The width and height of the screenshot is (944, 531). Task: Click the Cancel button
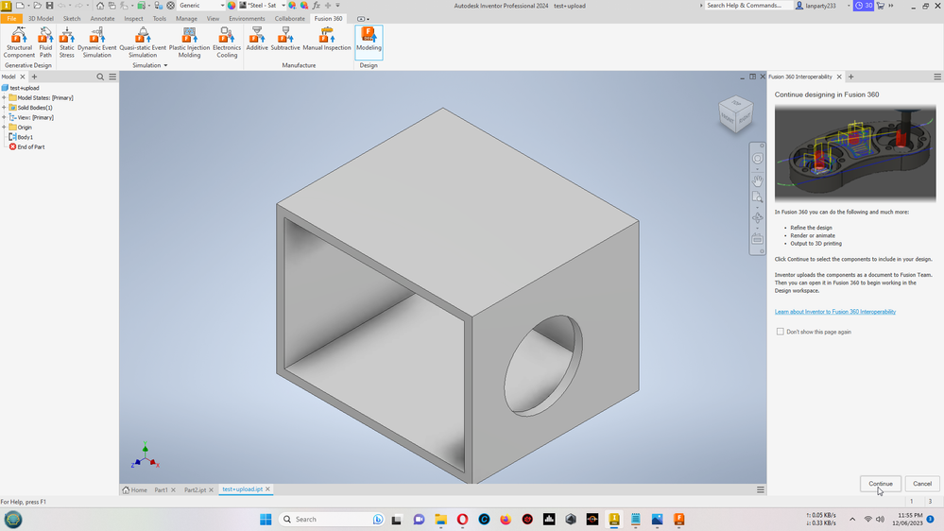pos(921,484)
